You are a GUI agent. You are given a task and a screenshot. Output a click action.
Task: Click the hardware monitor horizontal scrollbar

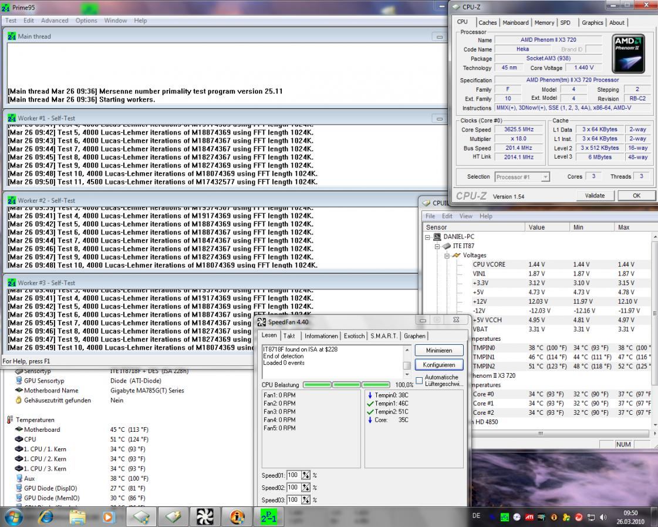pyautogui.click(x=539, y=434)
